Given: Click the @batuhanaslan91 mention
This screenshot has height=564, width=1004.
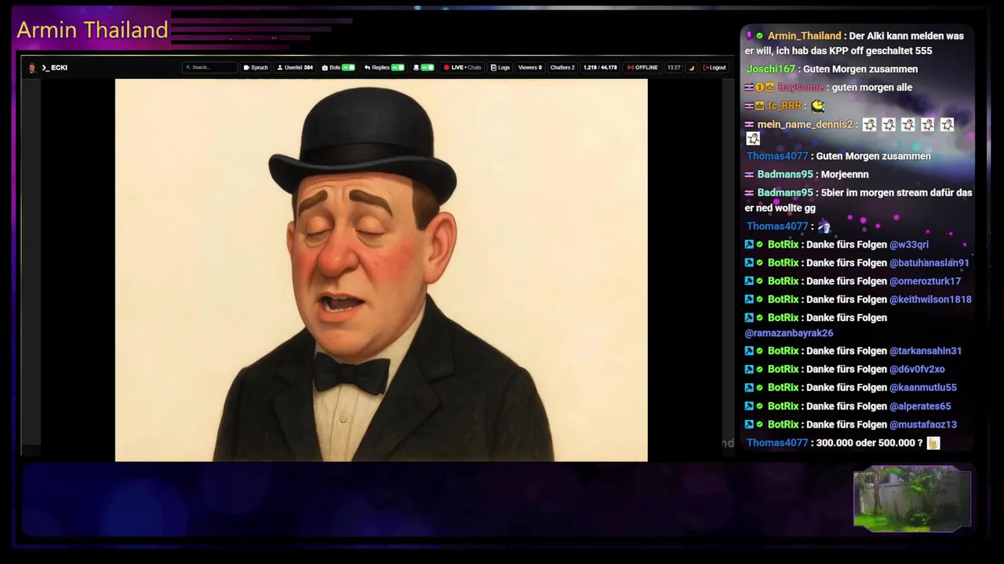Looking at the screenshot, I should click(929, 263).
